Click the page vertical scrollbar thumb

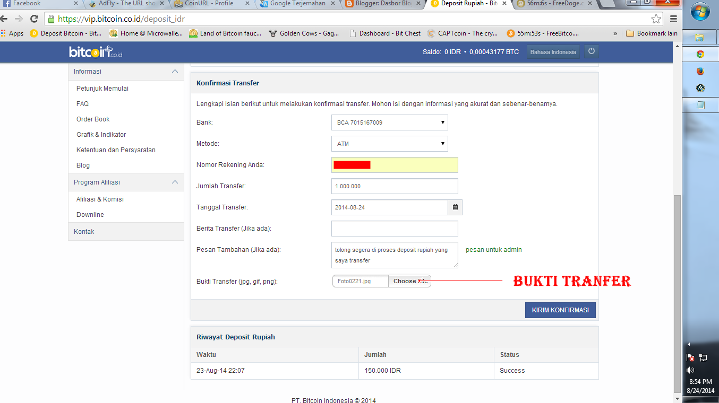[677, 293]
